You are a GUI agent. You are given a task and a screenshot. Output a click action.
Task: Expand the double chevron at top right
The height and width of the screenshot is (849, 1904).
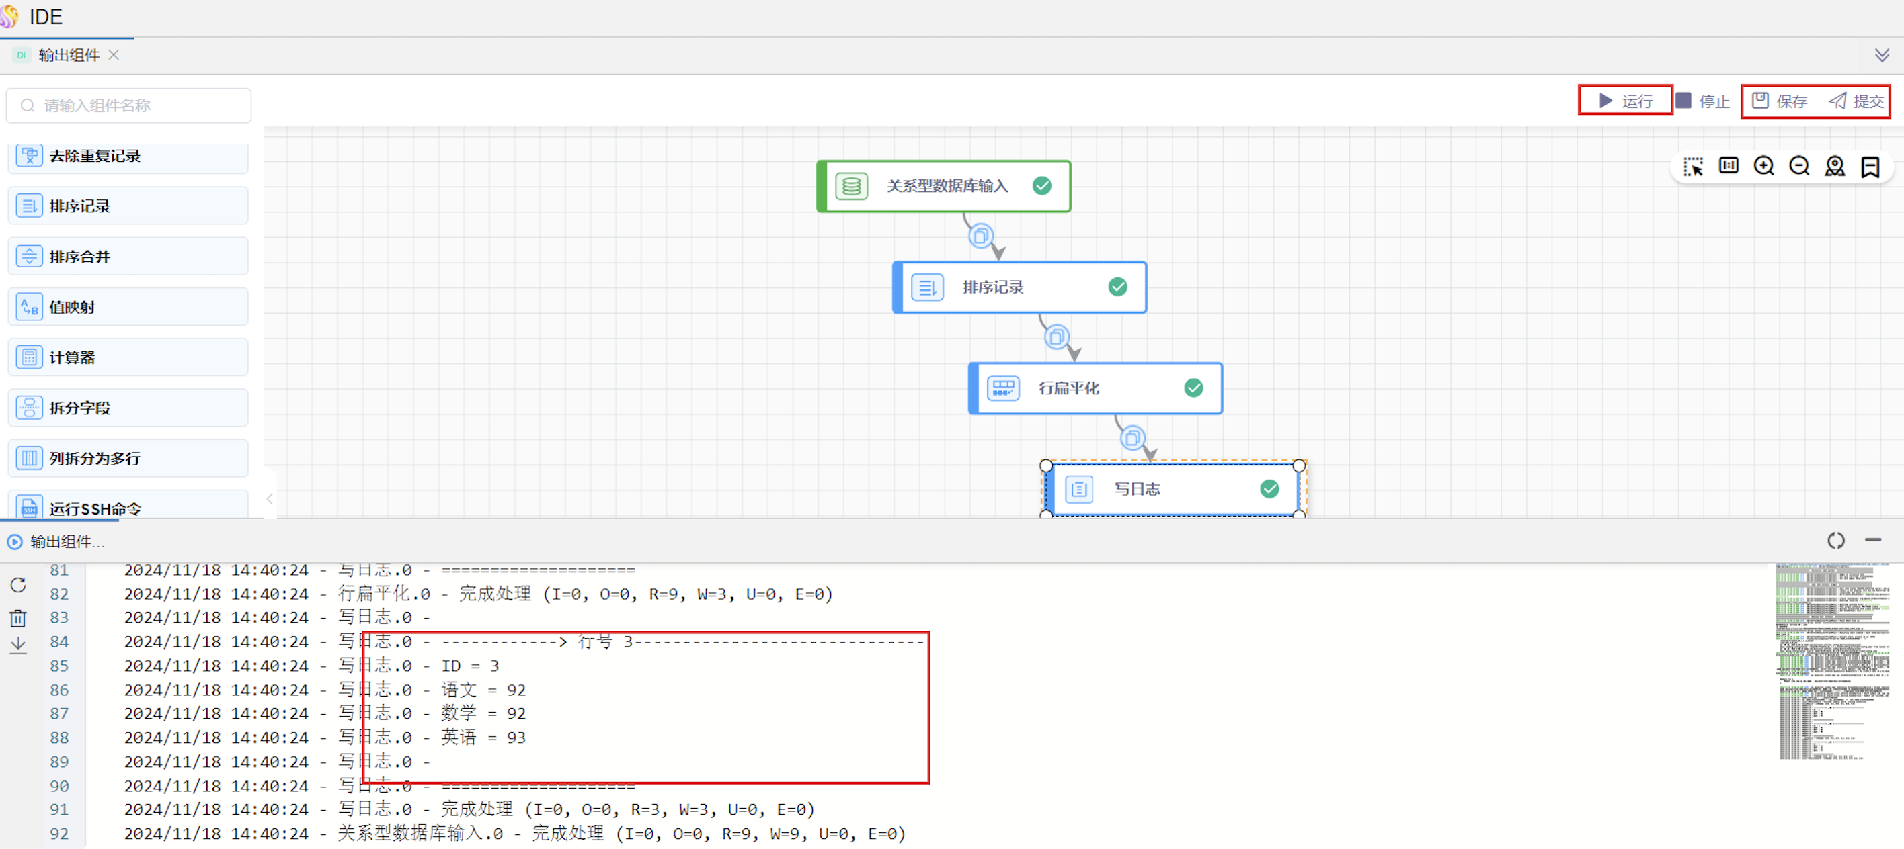pos(1882,55)
